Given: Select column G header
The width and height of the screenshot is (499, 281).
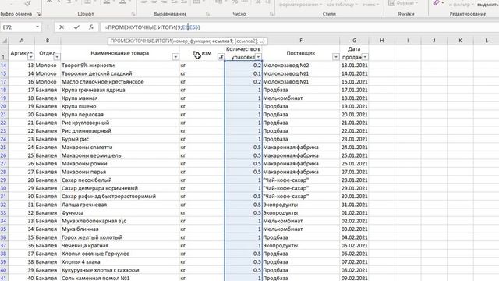Looking at the screenshot, I should click(x=354, y=41).
